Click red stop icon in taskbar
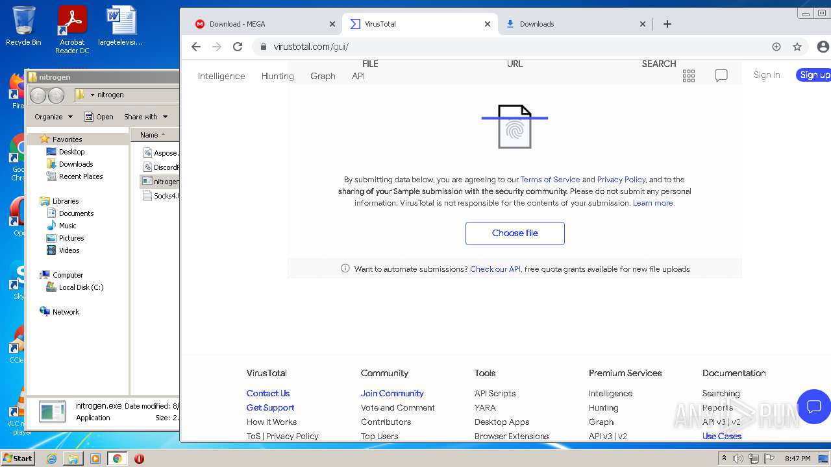Viewport: 831px width, 467px height. [139, 459]
